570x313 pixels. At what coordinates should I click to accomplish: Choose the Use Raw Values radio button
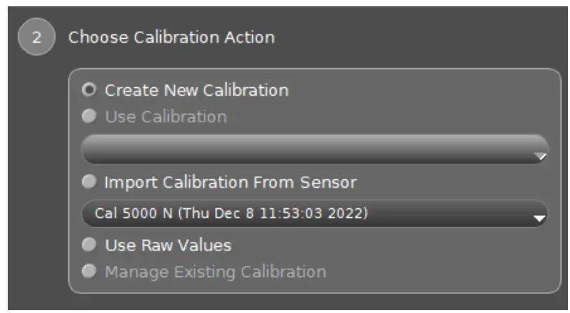coord(89,245)
